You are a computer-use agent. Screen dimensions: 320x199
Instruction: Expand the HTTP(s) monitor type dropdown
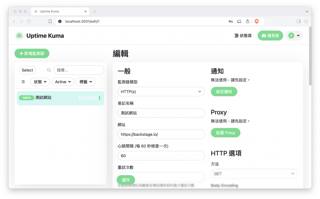pyautogui.click(x=161, y=92)
